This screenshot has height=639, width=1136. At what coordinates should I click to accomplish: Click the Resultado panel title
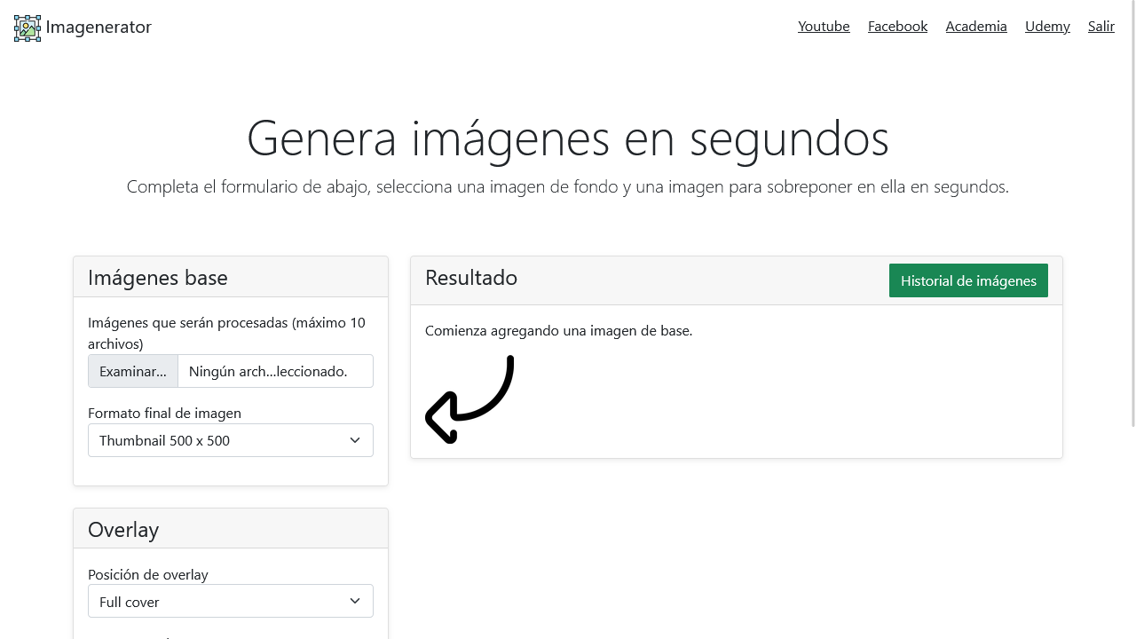[x=471, y=278]
